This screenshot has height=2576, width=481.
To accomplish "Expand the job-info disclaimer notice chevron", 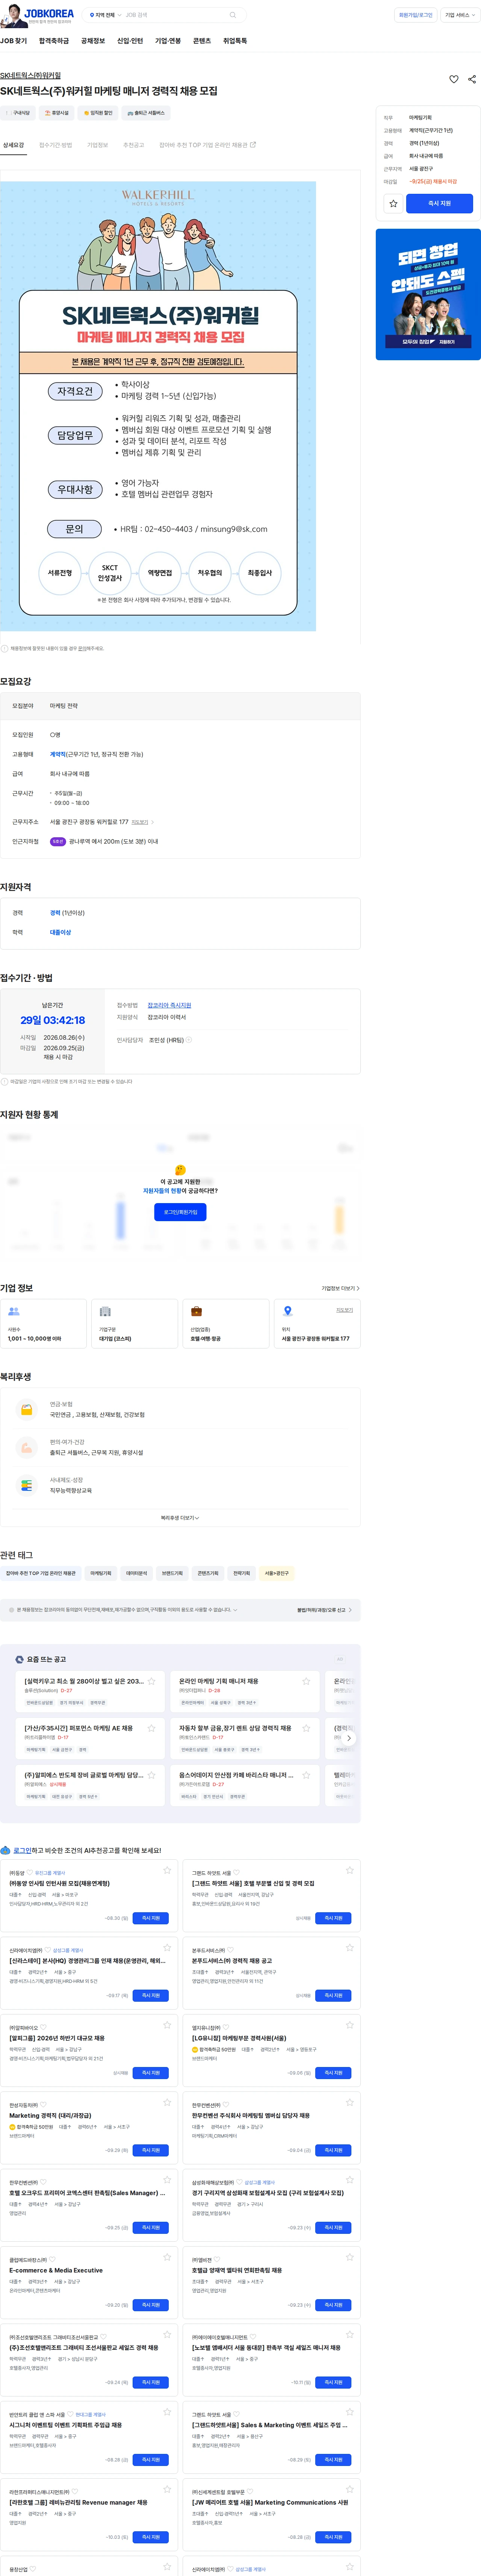I will point(234,1610).
